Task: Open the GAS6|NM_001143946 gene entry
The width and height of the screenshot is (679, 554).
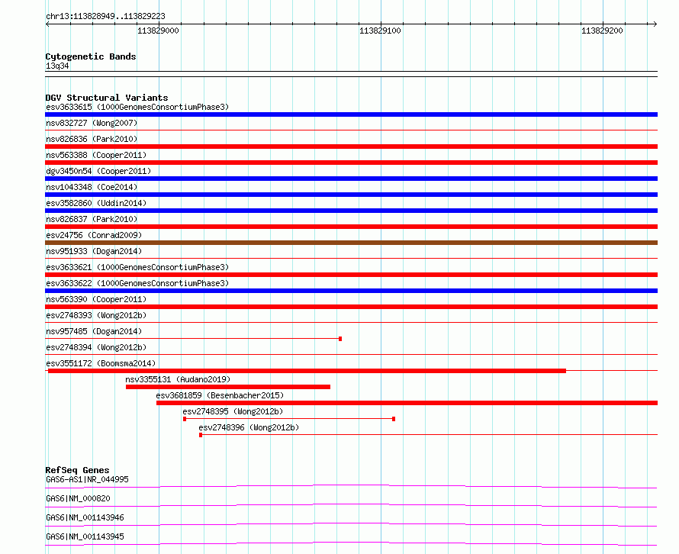Action: [85, 517]
